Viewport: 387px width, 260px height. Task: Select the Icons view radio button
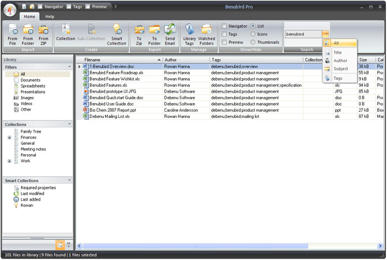tap(253, 34)
